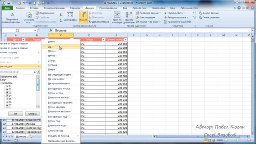This screenshot has width=256, height=144.
Task: Open the Name Box dropdown arrow
Action: pos(35,30)
